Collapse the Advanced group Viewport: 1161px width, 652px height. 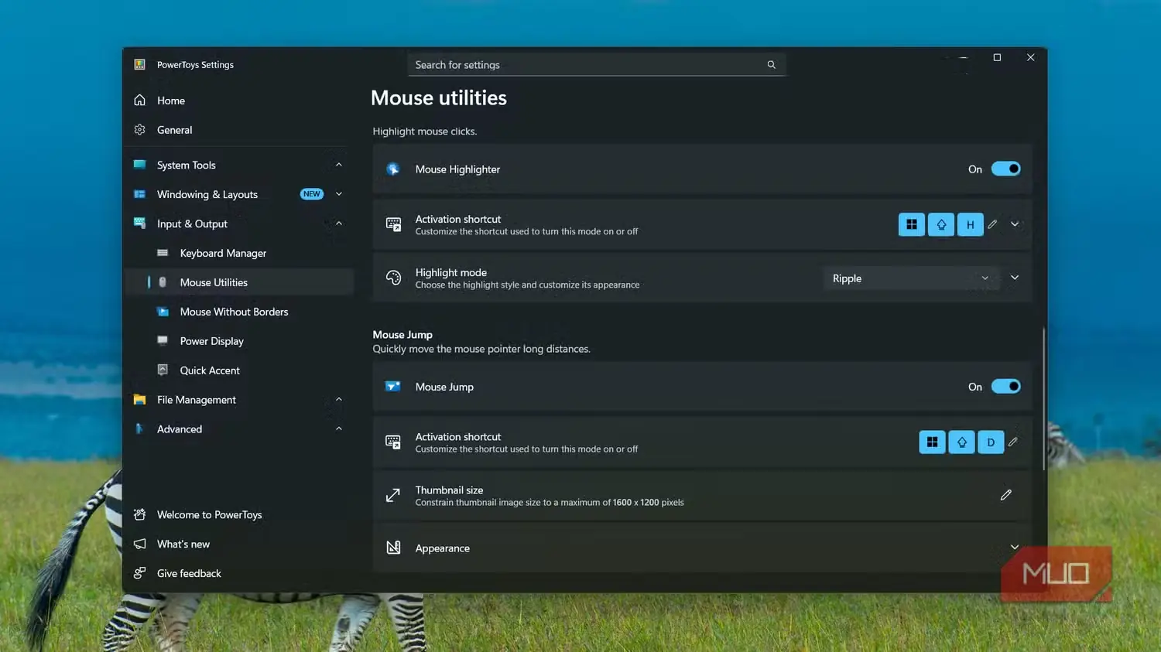click(x=339, y=428)
